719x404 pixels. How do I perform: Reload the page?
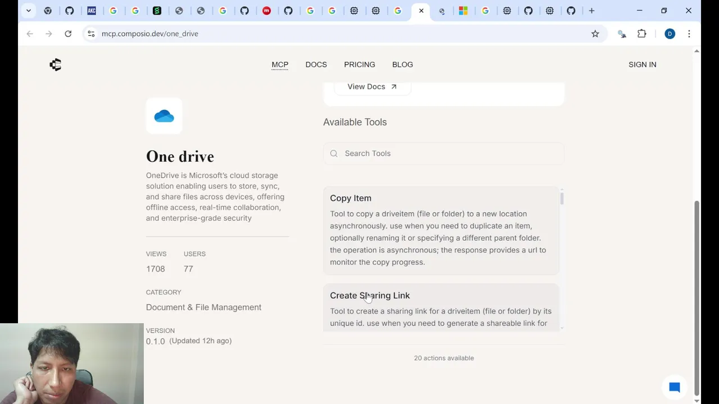[x=68, y=34]
